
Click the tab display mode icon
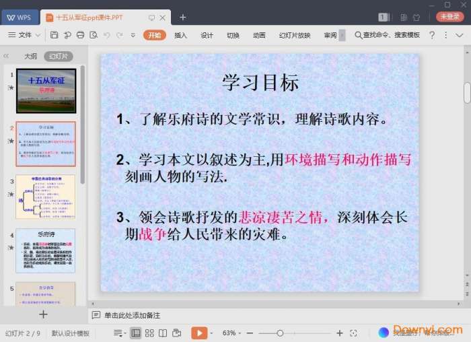coord(152,18)
